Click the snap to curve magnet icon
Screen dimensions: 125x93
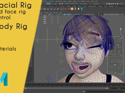click(x=68, y=4)
